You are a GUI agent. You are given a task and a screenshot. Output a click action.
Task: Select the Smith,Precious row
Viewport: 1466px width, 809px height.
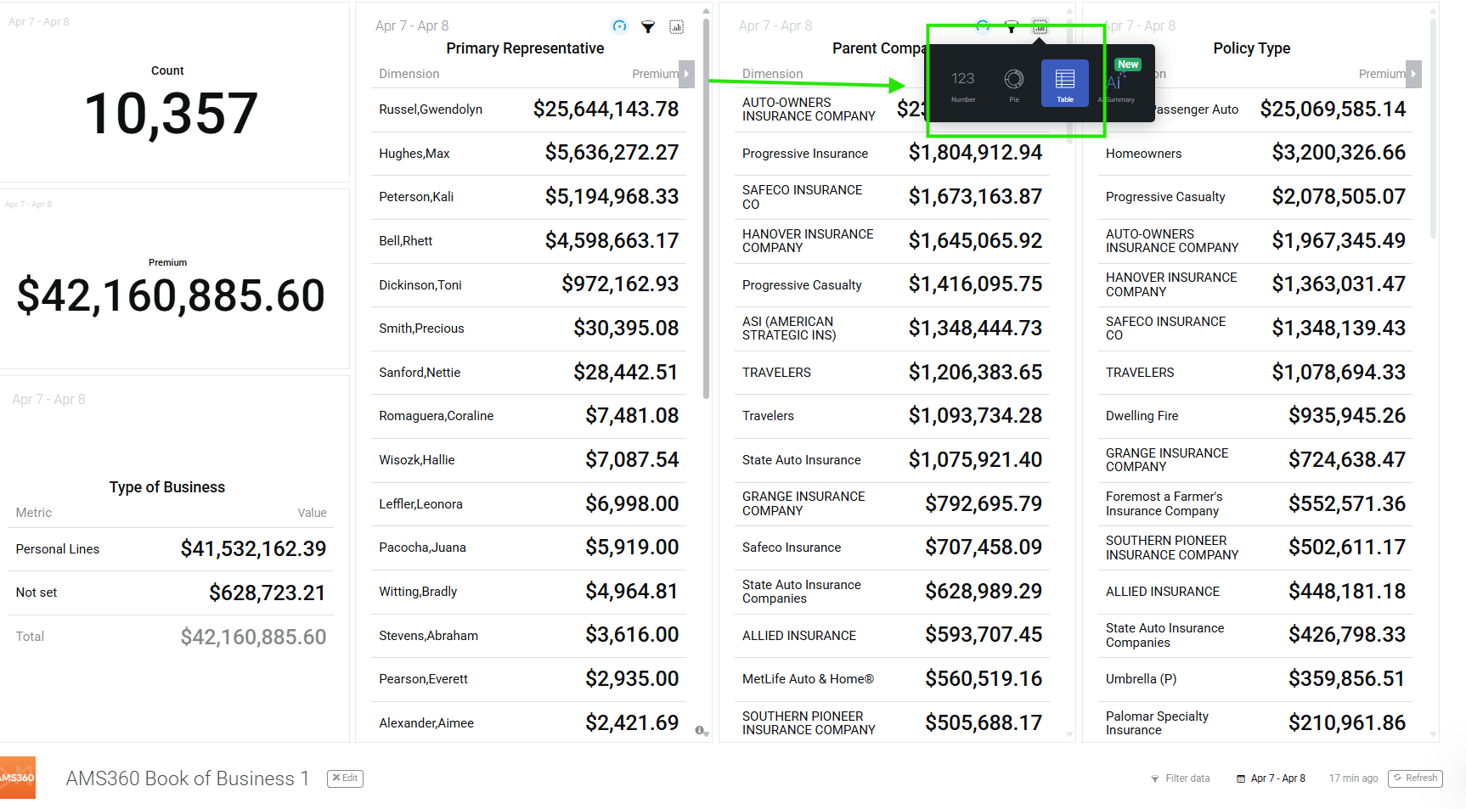528,329
